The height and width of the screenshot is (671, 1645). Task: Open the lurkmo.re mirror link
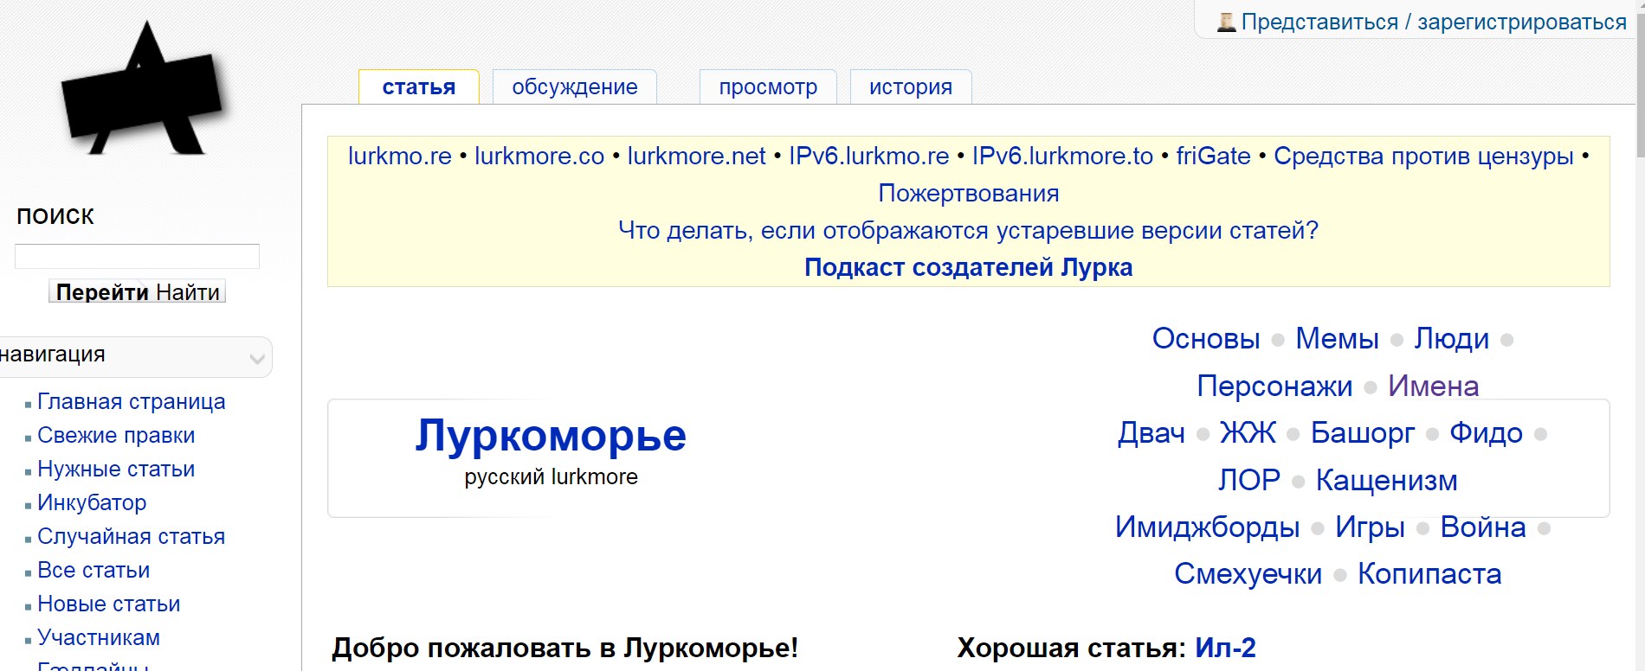click(x=400, y=157)
